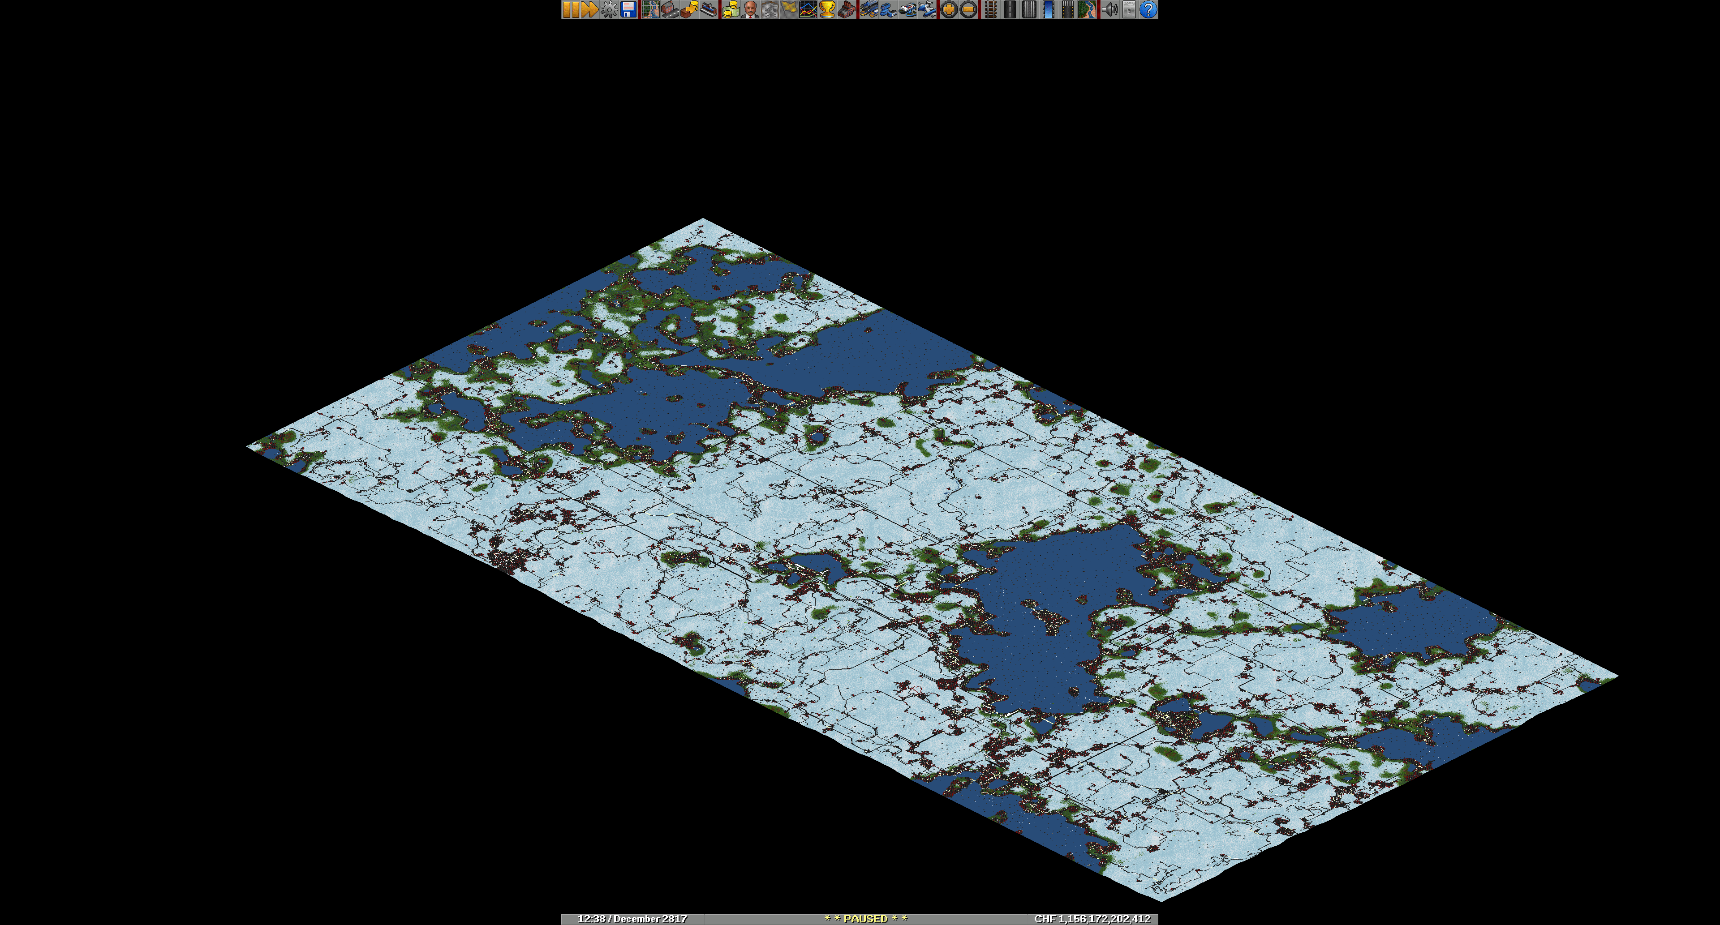Open the world map menu
This screenshot has height=925, width=1720.
(650, 9)
